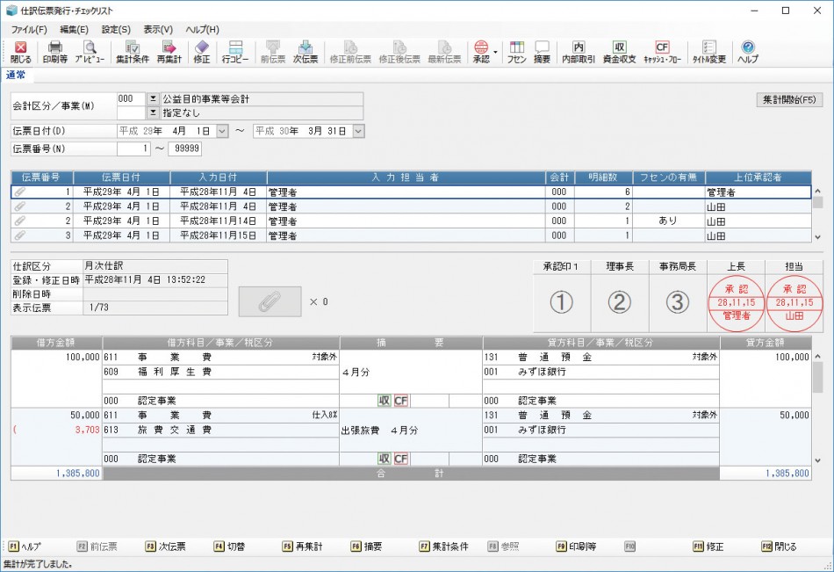This screenshot has width=834, height=572.
Task: Open the キャッシュ・フロー toolbar icon
Action: pos(662,51)
